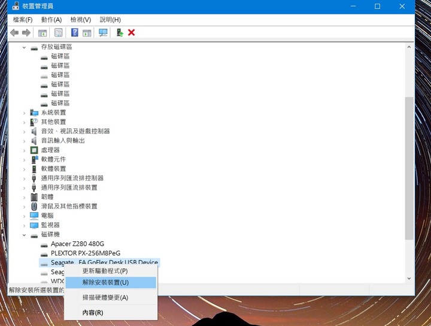Image resolution: width=431 pixels, height=326 pixels.
Task: Open the 動作(A) menu
Action: pyautogui.click(x=51, y=20)
